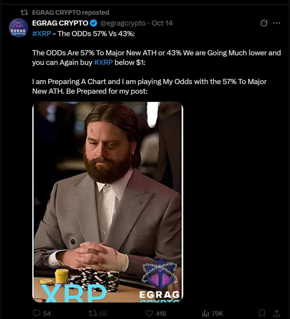Screen dimensions: 290x319
Task: Bookmark this post
Action: pos(262,313)
